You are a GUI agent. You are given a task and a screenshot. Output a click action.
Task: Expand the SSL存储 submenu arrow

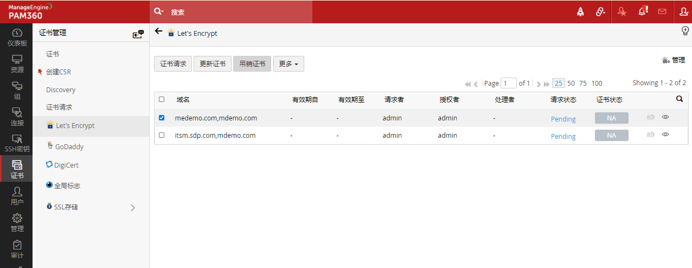pyautogui.click(x=133, y=207)
